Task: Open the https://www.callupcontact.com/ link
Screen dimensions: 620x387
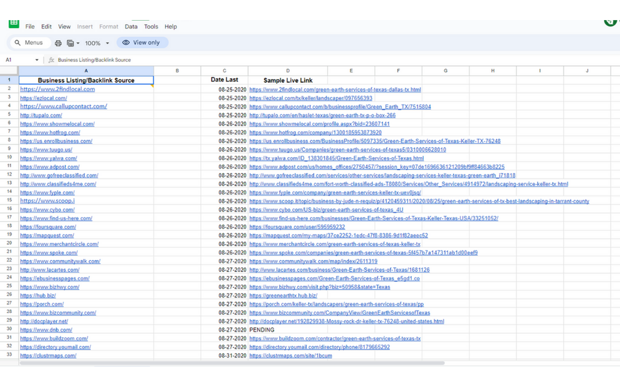Action: 64,106
